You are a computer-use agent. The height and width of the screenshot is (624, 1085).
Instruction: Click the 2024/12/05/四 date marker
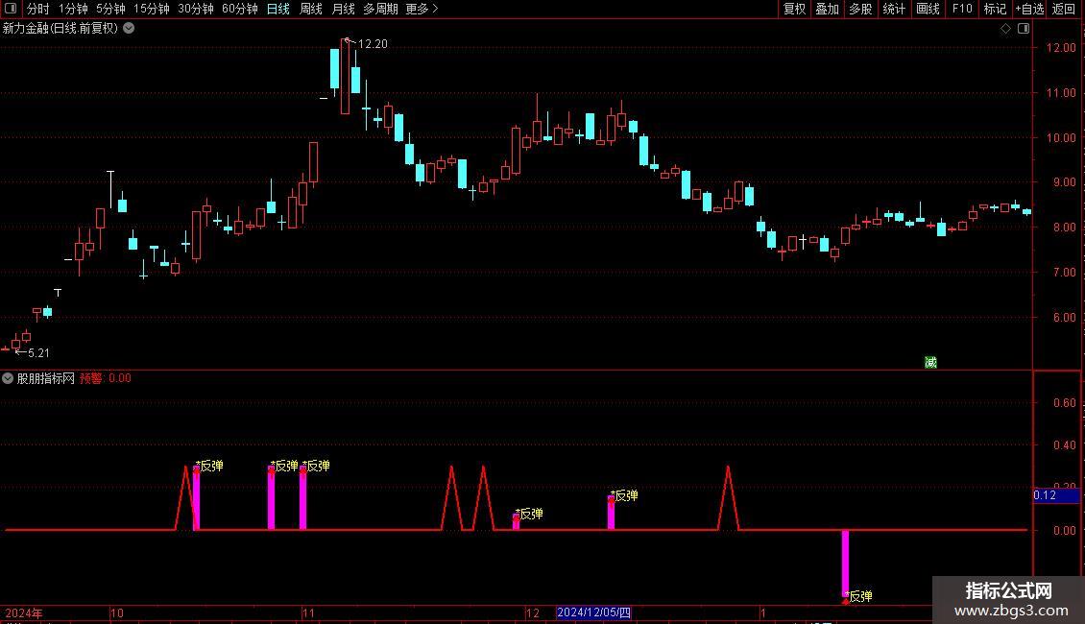[593, 612]
